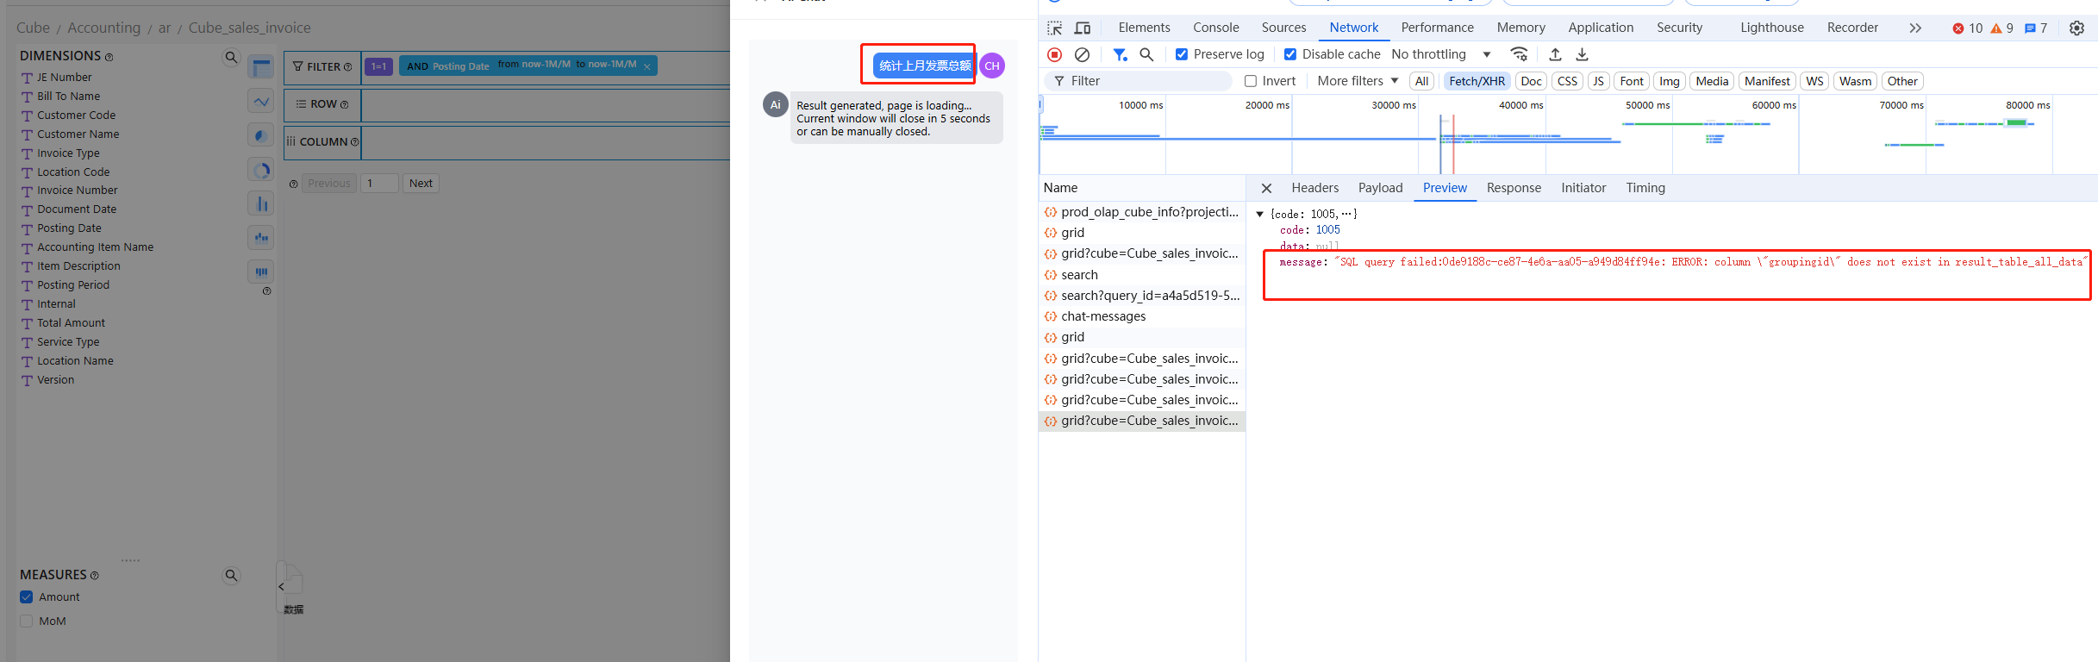
Task: Open DevTools settings gear
Action: coord(2077,28)
